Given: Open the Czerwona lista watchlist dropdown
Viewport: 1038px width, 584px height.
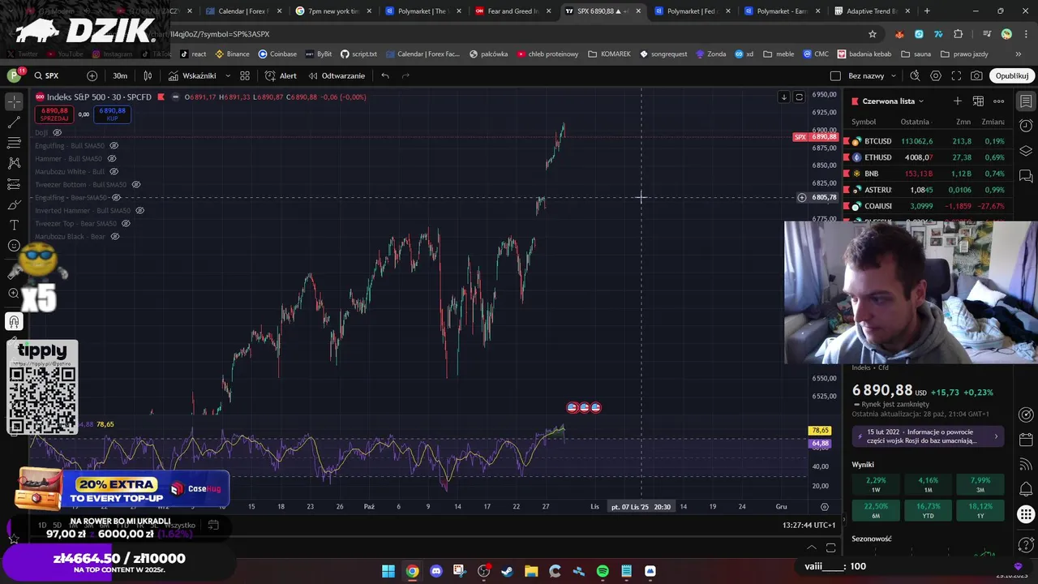Looking at the screenshot, I should tap(894, 101).
